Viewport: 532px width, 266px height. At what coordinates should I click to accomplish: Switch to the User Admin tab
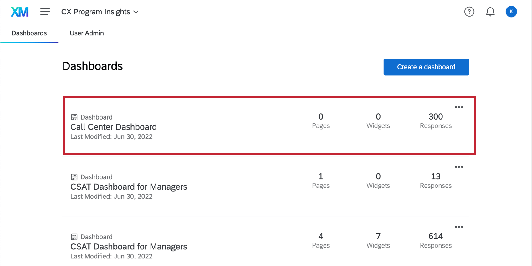87,33
